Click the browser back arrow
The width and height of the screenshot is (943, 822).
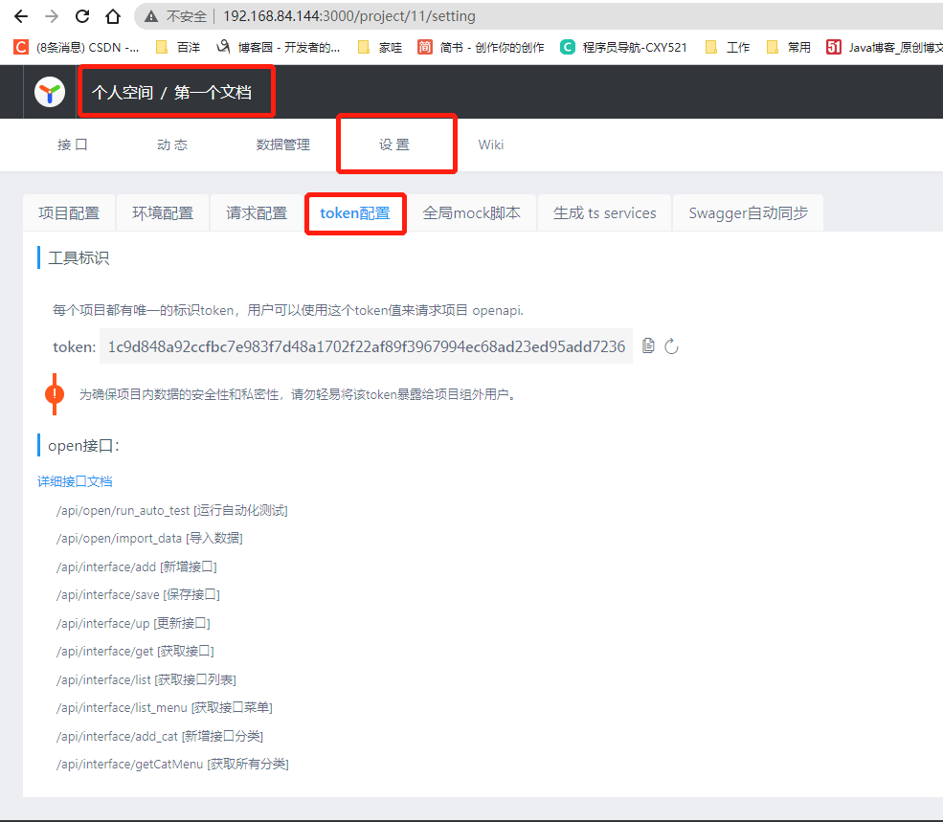[x=21, y=16]
